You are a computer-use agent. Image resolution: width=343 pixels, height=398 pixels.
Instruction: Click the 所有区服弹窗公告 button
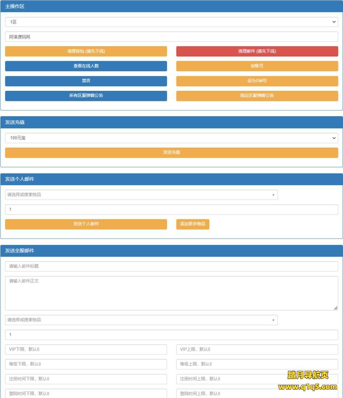click(x=86, y=96)
